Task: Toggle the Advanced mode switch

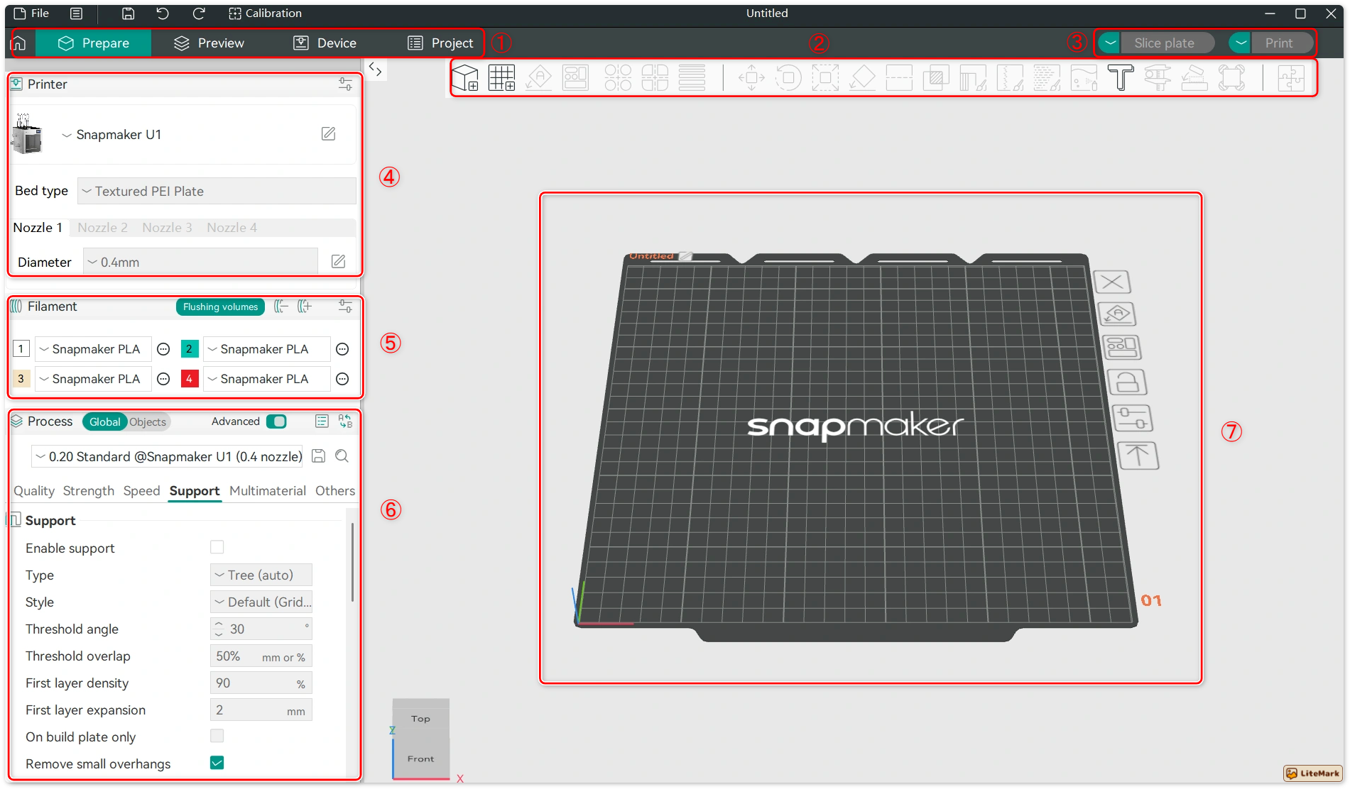Action: coord(276,421)
